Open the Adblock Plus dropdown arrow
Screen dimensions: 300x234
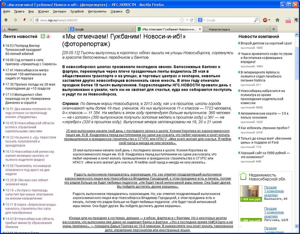pyautogui.click(x=269, y=20)
